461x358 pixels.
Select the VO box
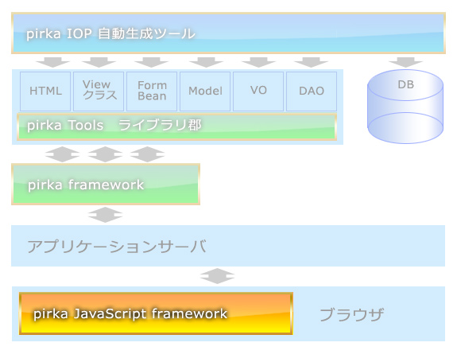coord(258,91)
